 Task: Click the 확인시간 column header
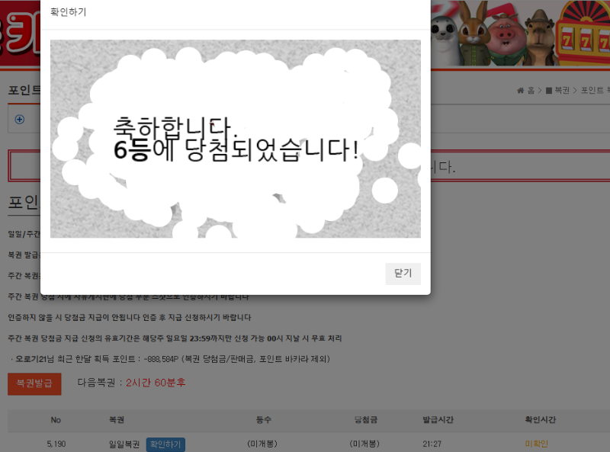coord(537,420)
